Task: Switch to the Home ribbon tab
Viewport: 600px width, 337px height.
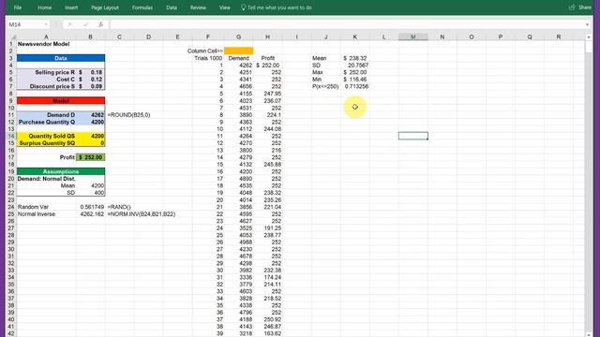Action: click(x=44, y=7)
